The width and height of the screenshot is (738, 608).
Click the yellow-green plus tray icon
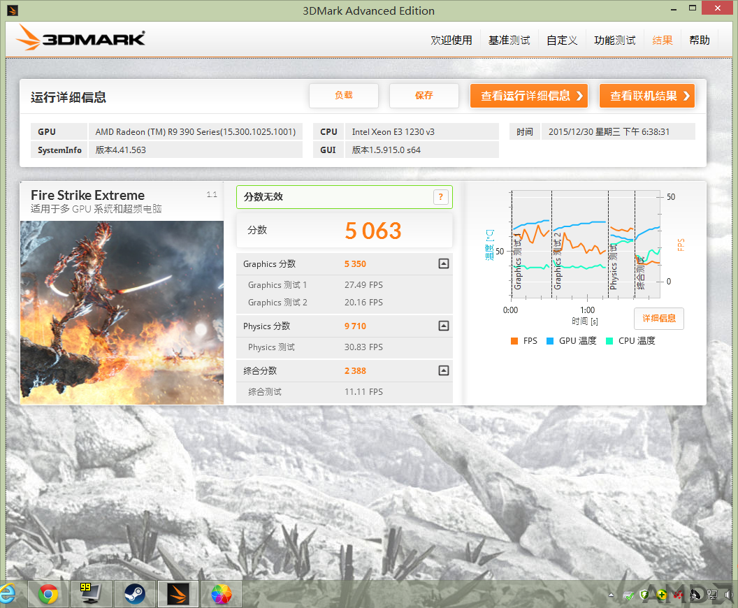[x=661, y=595]
